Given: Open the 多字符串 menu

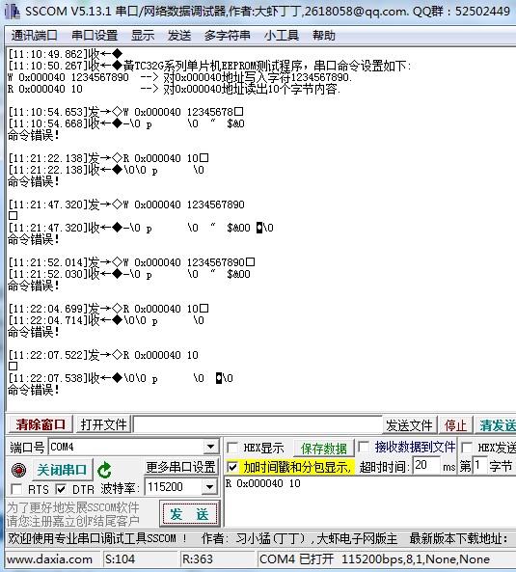Looking at the screenshot, I should click(x=228, y=36).
